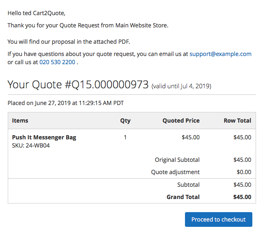Click the Placed on June 27, 2019 line
265x244 pixels.
click(66, 103)
